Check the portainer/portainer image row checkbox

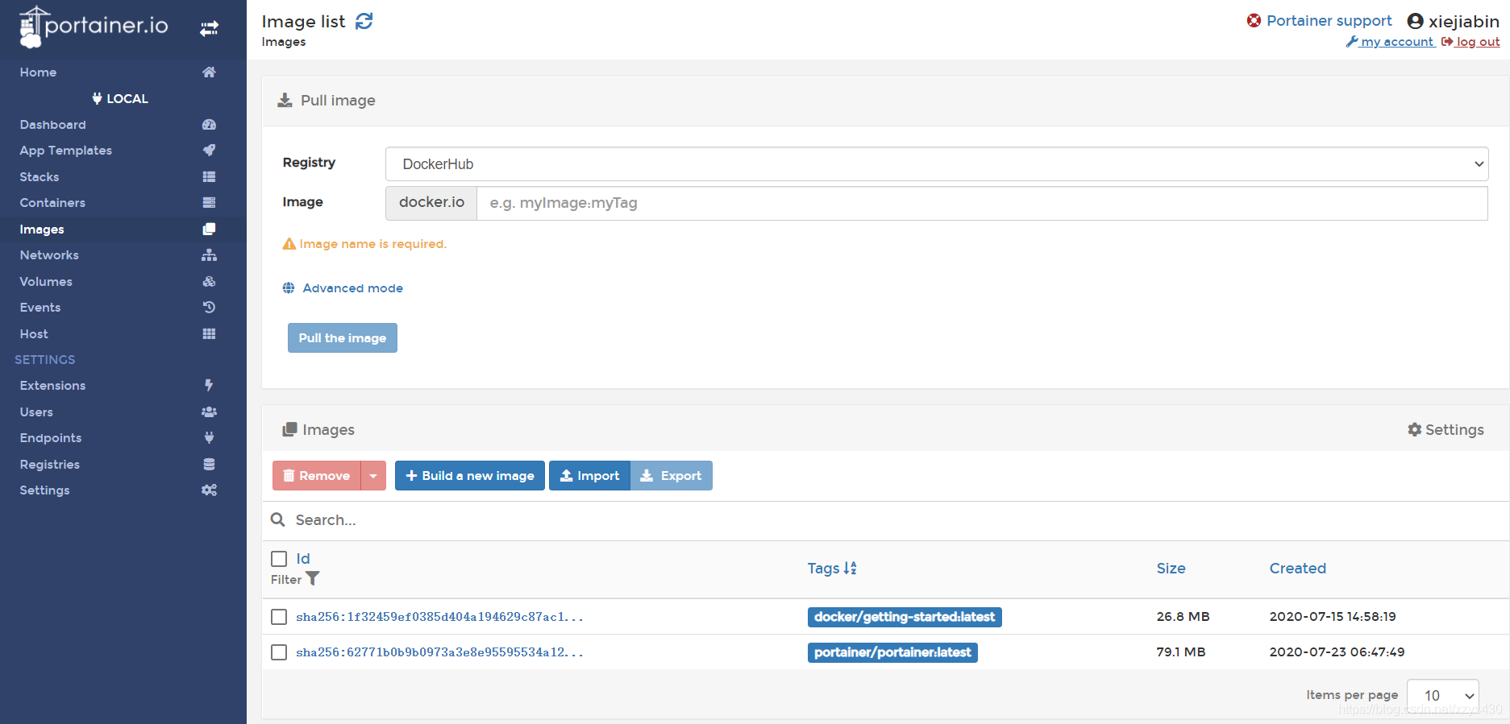pos(279,652)
